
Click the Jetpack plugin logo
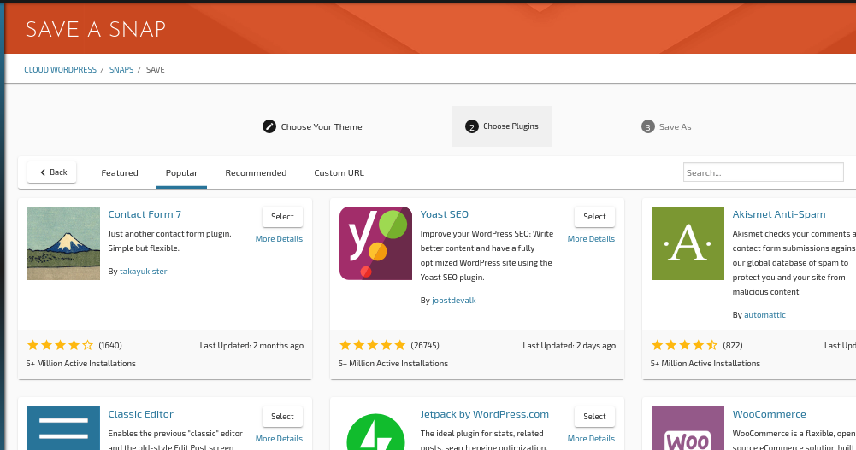coord(375,431)
